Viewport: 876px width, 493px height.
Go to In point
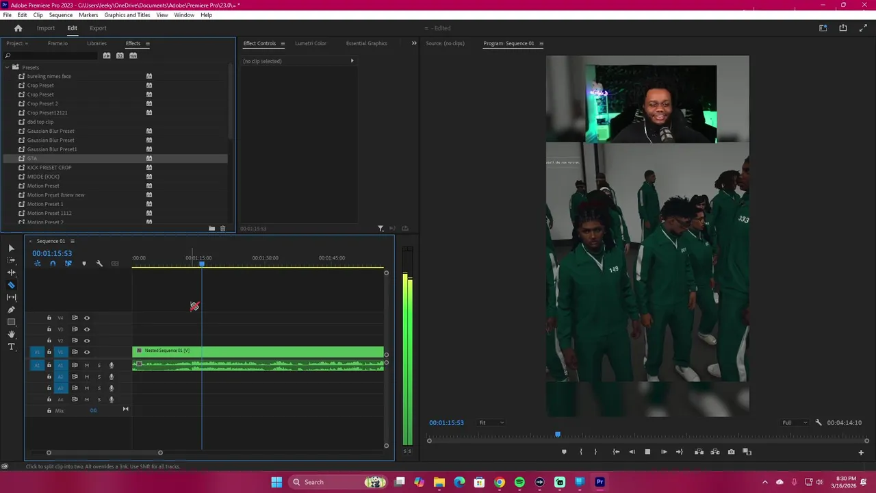(616, 452)
